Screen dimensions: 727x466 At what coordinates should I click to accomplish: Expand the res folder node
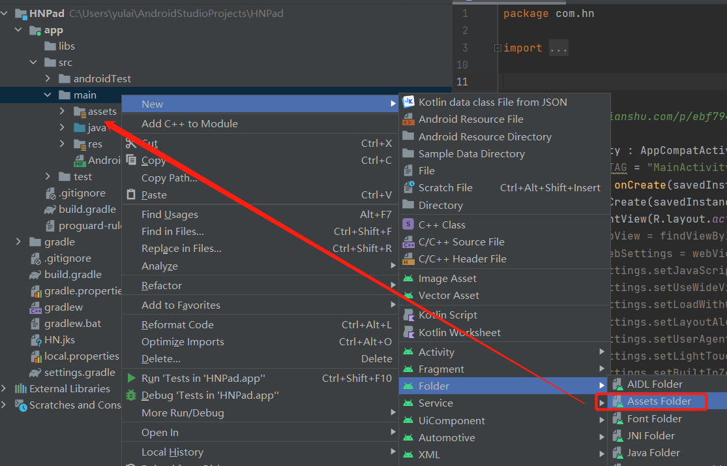[x=62, y=144]
